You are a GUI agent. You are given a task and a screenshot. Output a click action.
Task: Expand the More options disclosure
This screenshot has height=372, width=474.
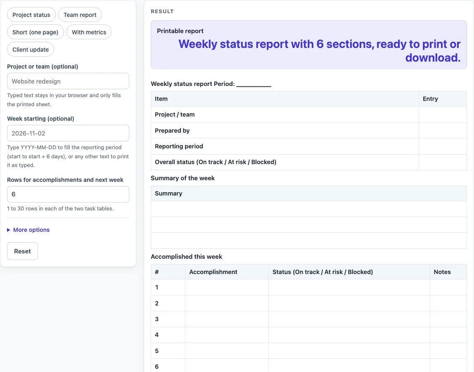(x=28, y=230)
